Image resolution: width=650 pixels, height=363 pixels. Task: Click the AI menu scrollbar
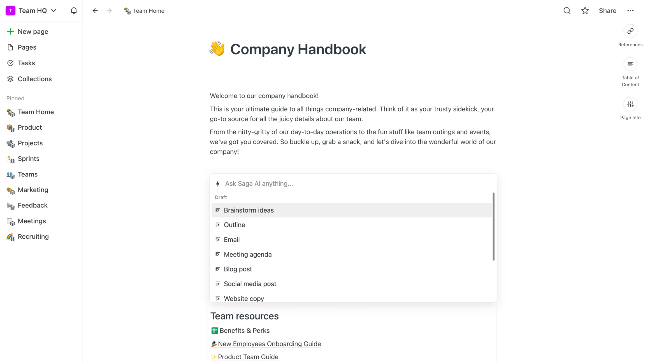click(493, 226)
